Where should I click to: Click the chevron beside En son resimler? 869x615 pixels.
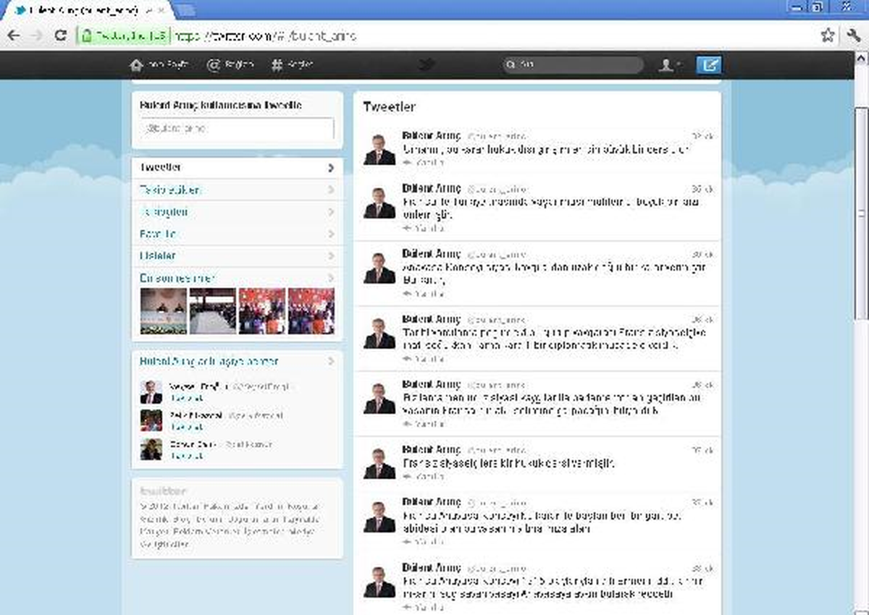coord(331,278)
